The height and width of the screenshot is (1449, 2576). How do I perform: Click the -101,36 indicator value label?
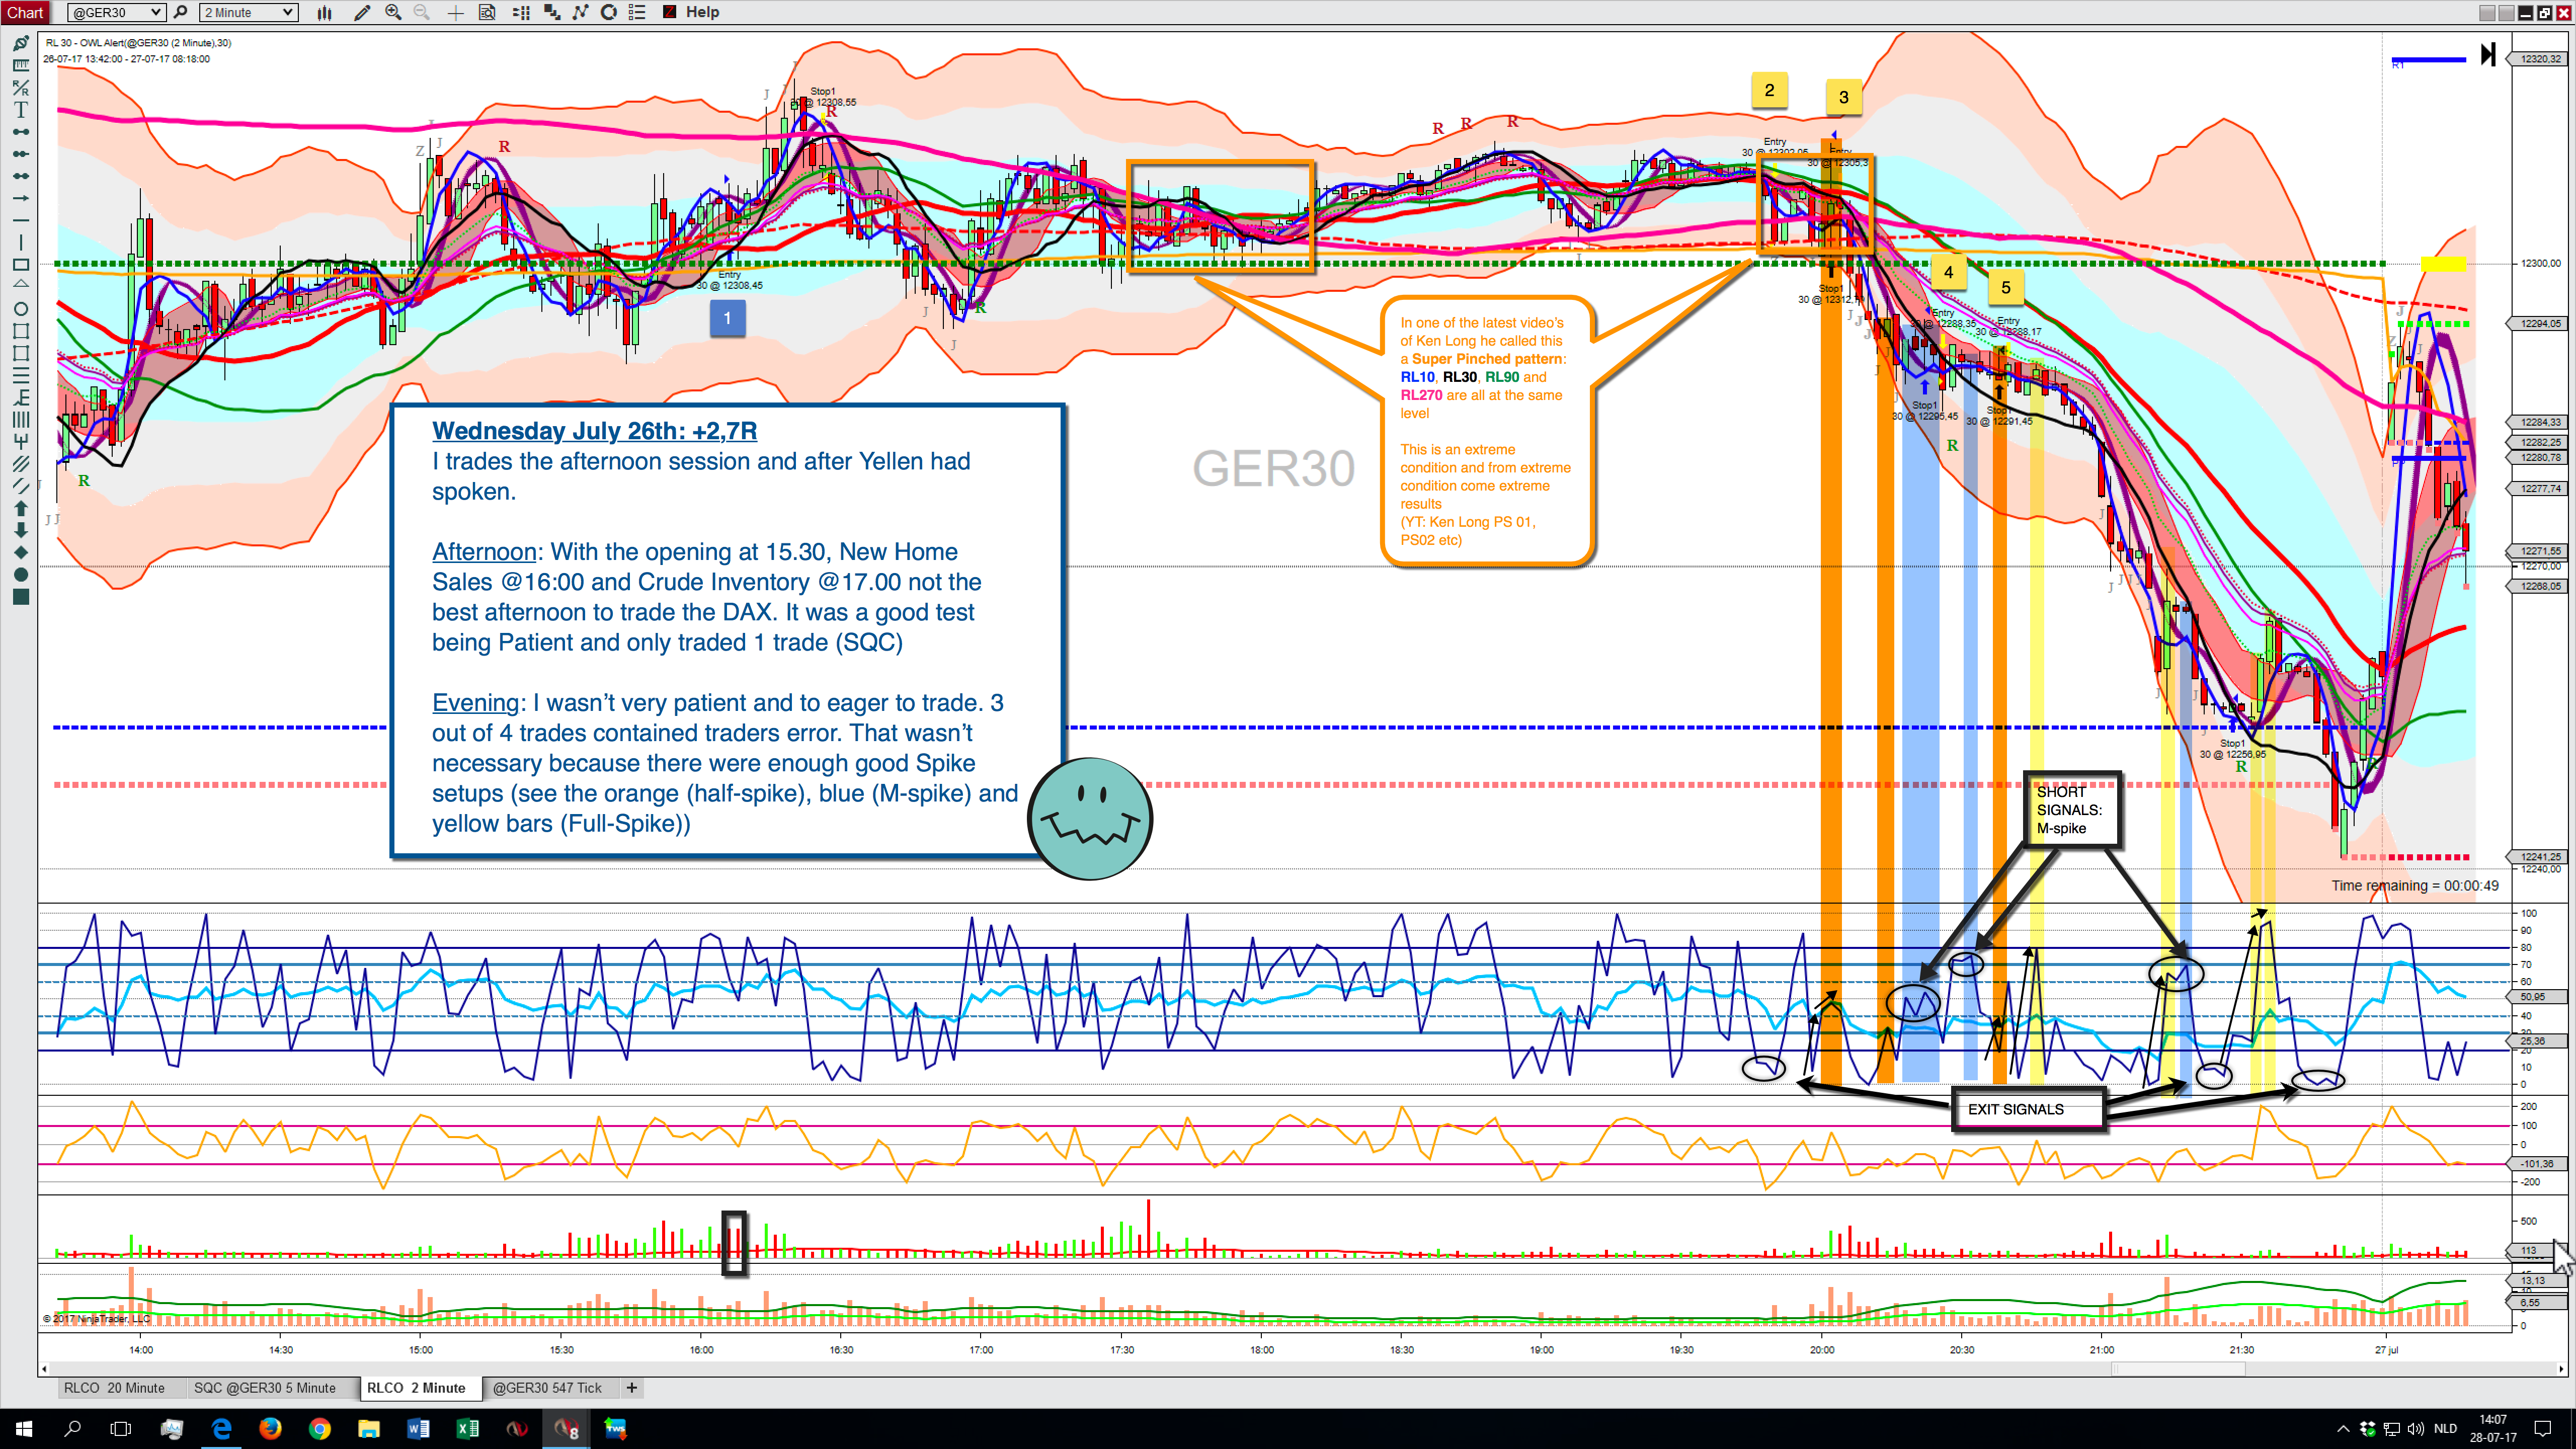coord(2539,1164)
